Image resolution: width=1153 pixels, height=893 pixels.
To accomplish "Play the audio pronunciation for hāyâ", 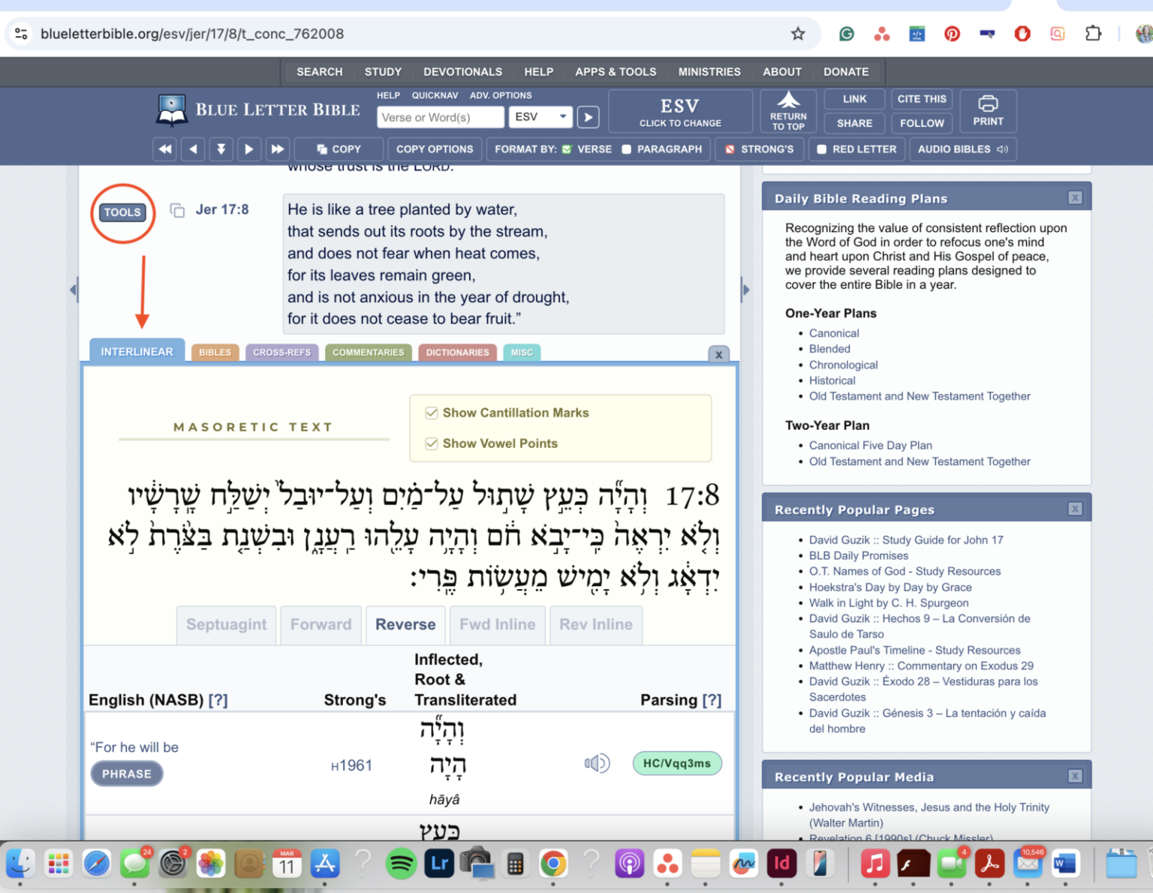I will pos(597,764).
